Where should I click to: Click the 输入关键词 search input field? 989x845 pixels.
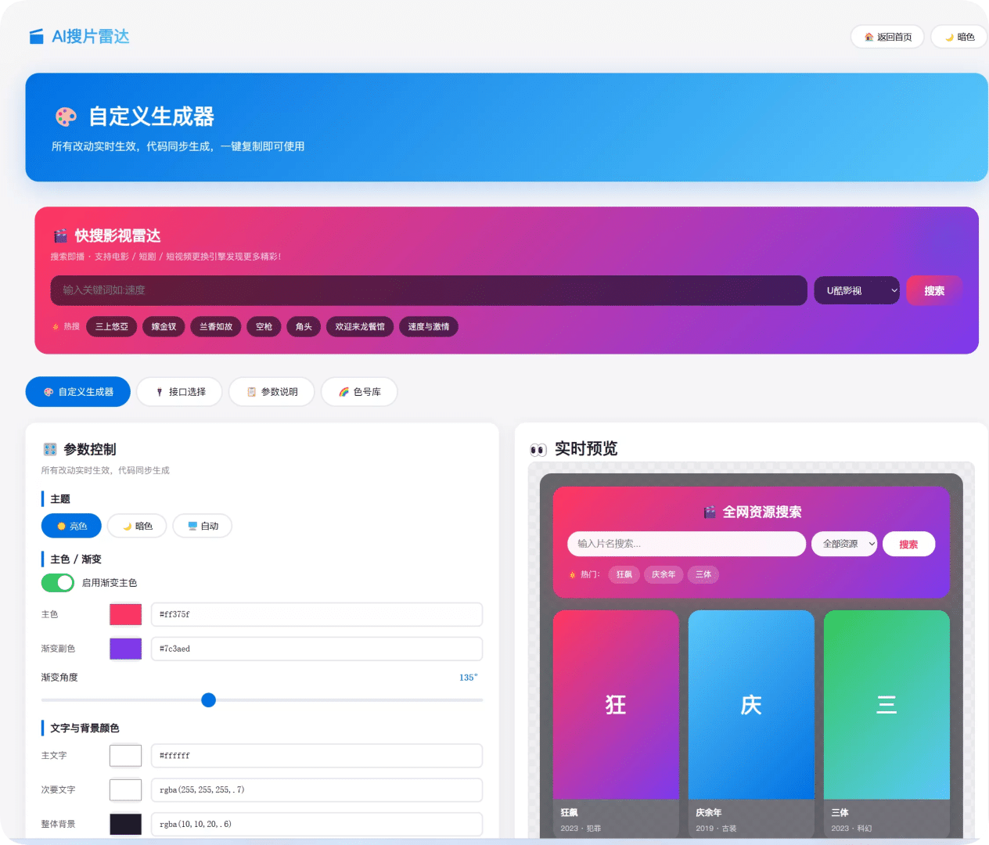pos(429,290)
